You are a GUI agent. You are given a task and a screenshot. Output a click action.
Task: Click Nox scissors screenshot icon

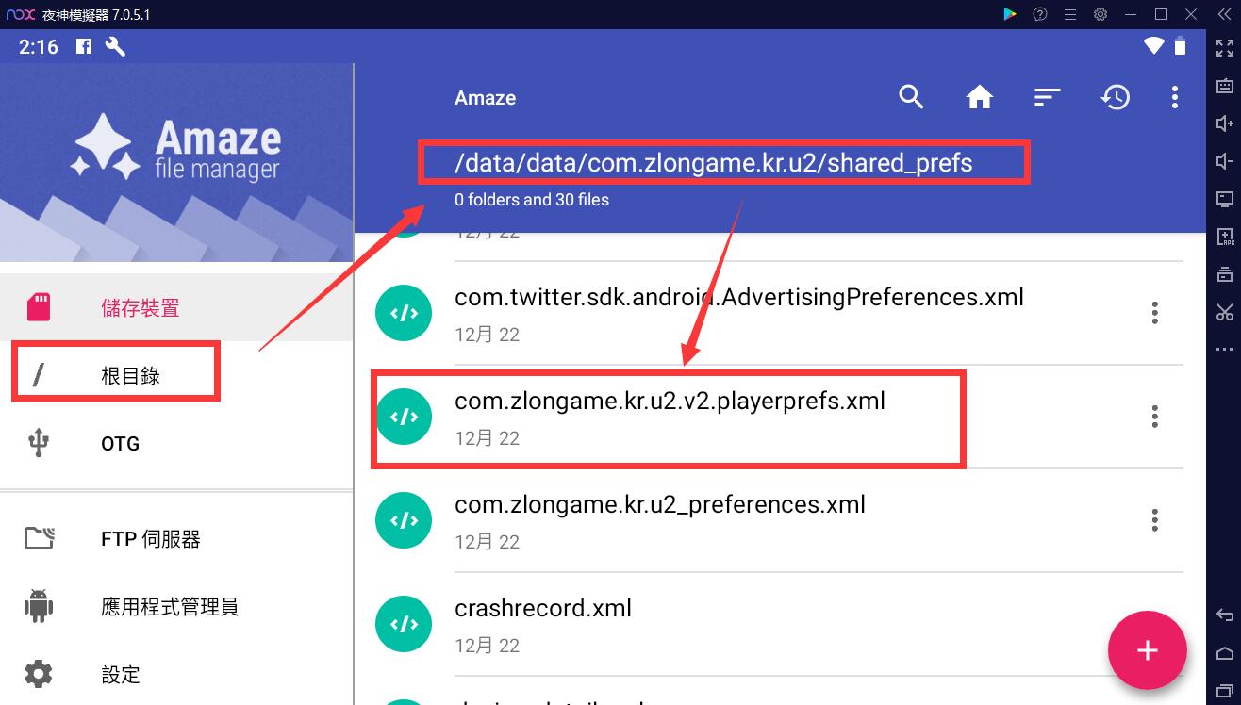pos(1224,312)
